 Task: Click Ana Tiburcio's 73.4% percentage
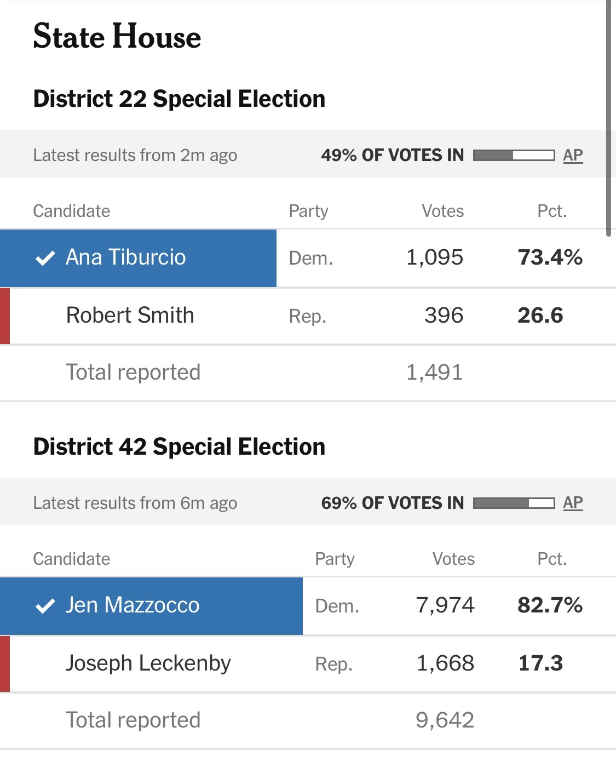[550, 257]
